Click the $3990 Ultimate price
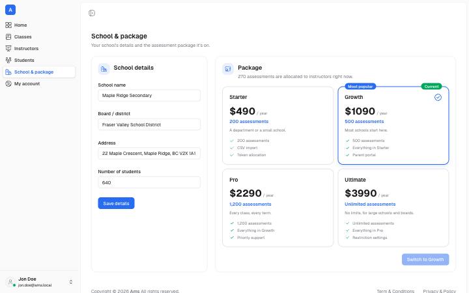469x293 pixels. click(x=361, y=193)
